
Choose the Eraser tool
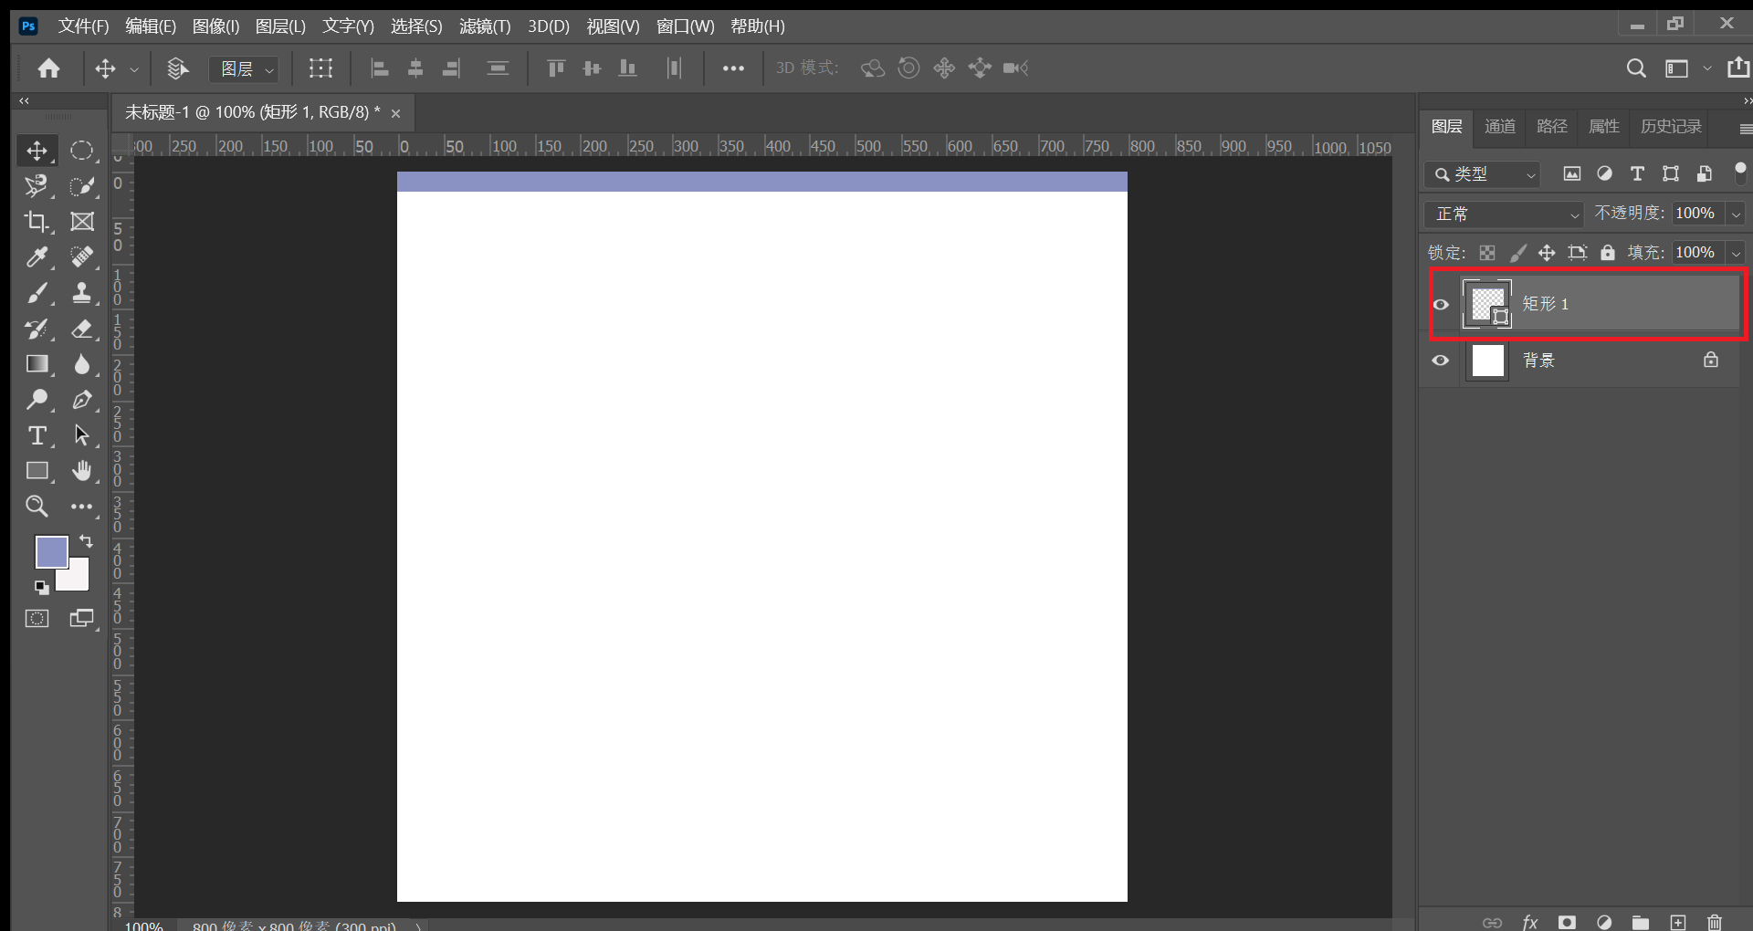pos(82,329)
